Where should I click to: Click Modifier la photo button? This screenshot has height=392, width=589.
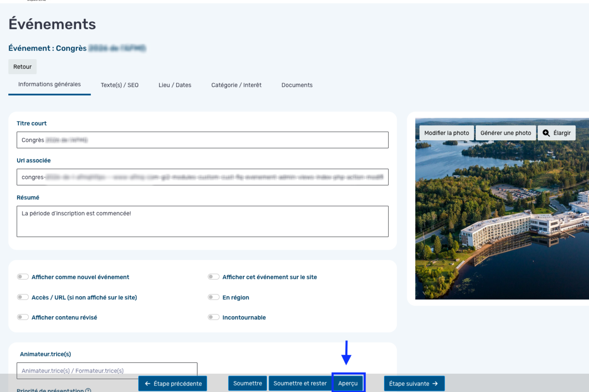tap(446, 133)
